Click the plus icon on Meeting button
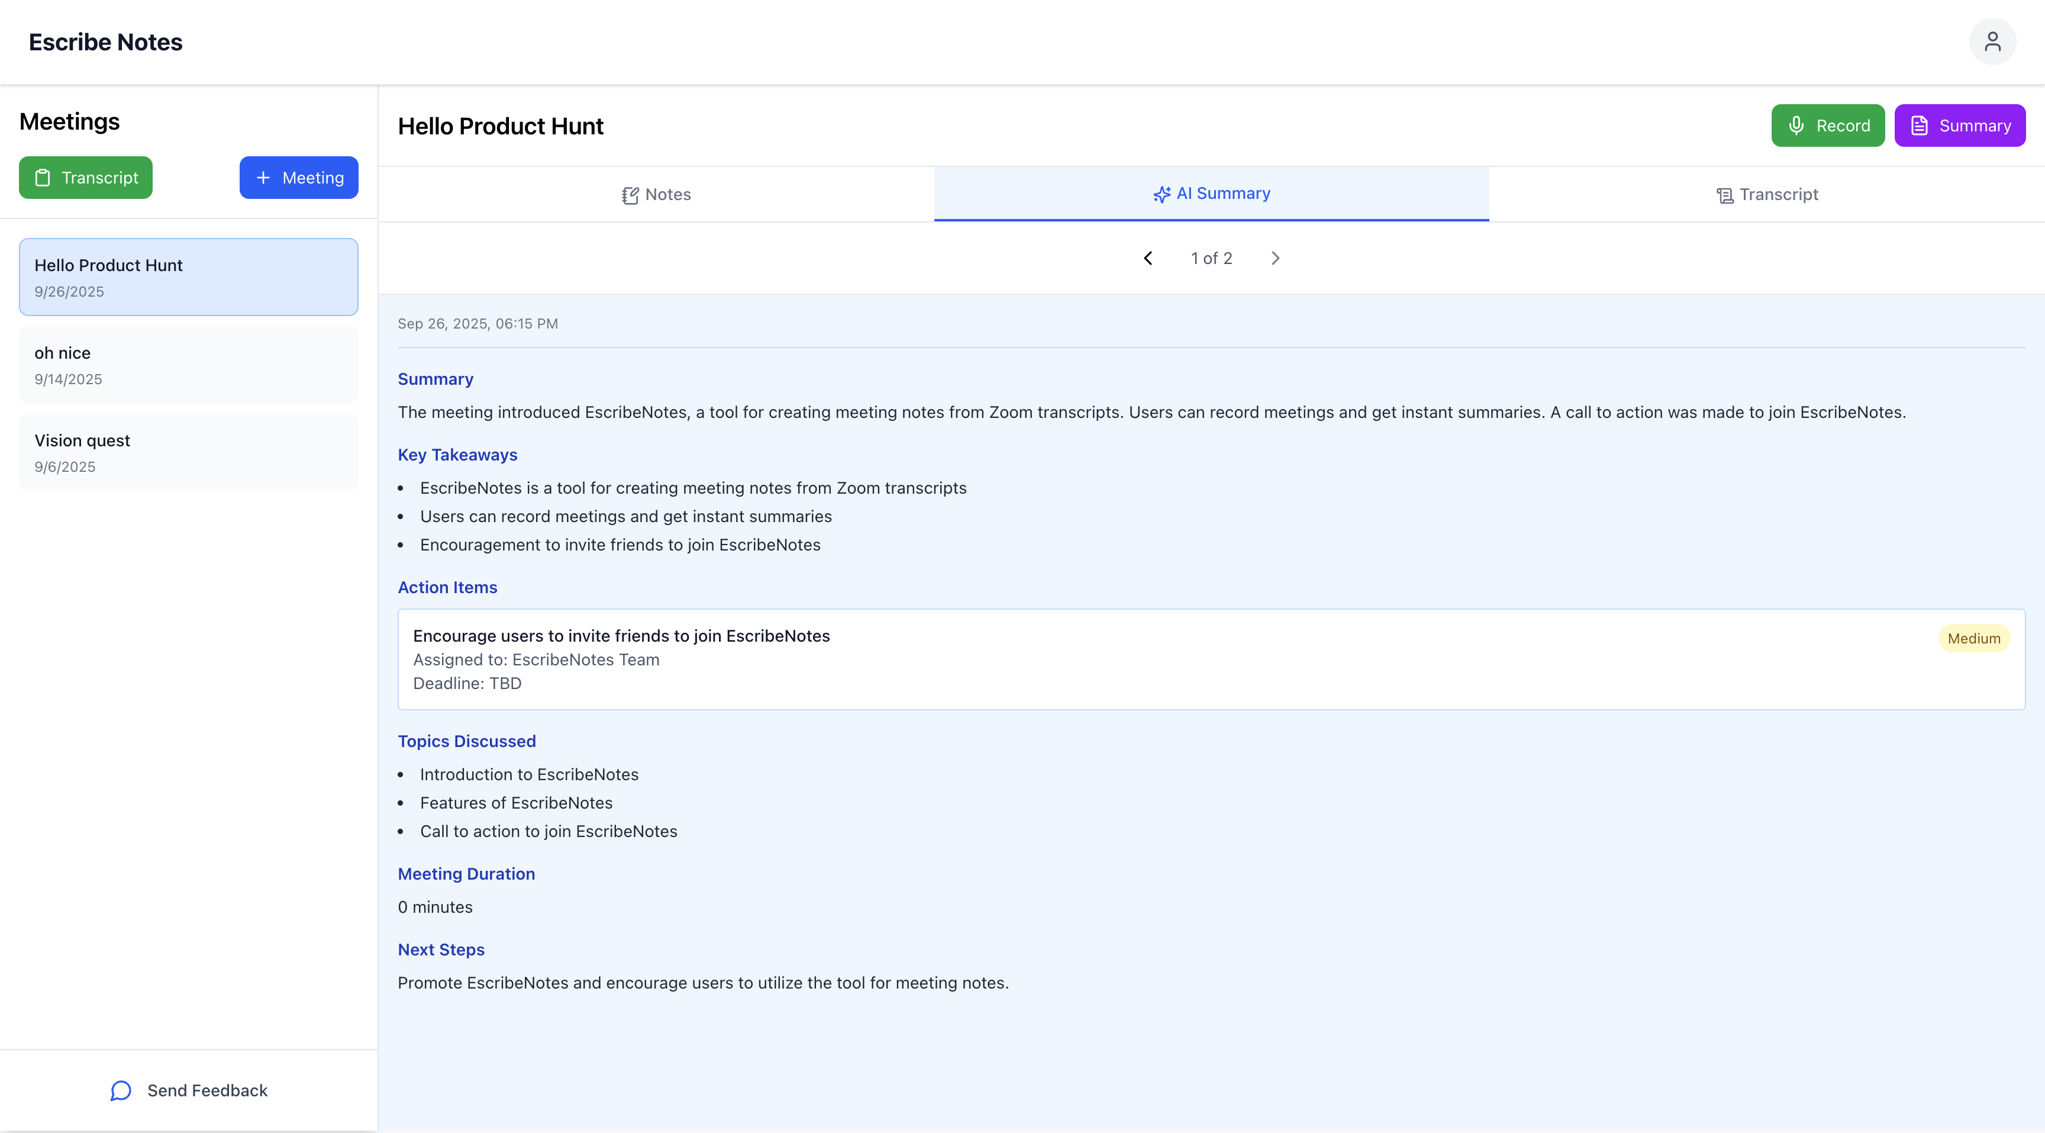The image size is (2045, 1133). [263, 178]
